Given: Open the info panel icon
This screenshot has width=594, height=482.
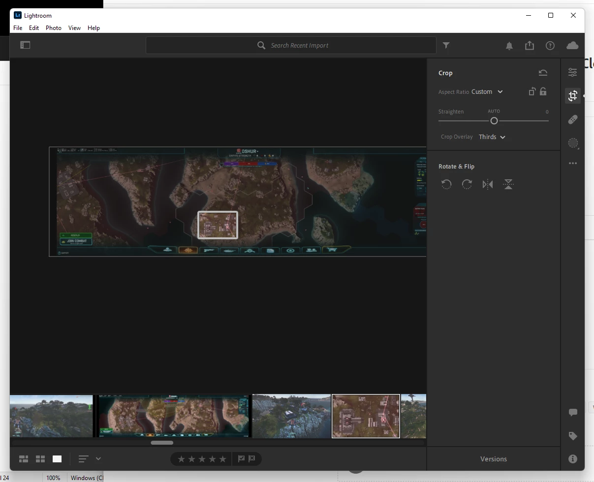Looking at the screenshot, I should click(x=573, y=459).
